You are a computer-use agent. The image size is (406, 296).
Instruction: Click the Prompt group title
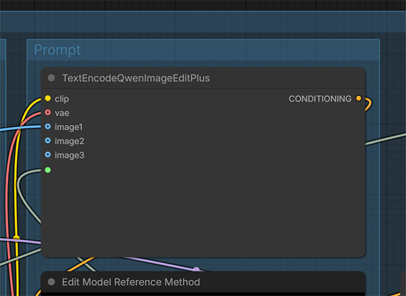(x=58, y=49)
